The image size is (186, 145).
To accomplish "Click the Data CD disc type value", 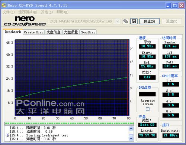I will (x=147, y=125).
